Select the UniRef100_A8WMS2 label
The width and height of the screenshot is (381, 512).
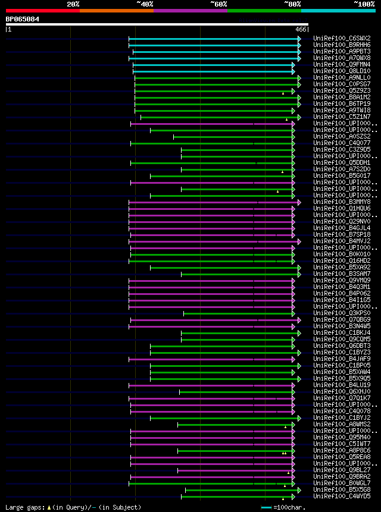click(x=342, y=424)
